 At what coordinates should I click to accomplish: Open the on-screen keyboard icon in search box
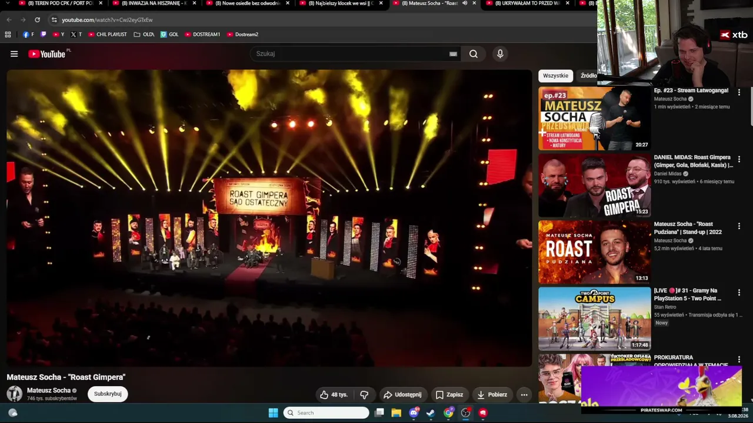coord(453,54)
